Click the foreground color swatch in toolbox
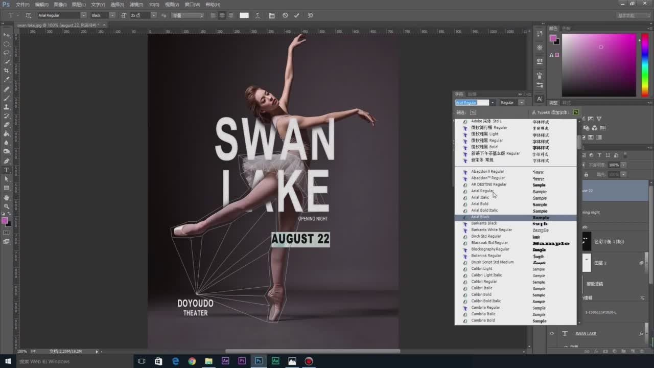Image resolution: width=654 pixels, height=368 pixels. [5, 221]
